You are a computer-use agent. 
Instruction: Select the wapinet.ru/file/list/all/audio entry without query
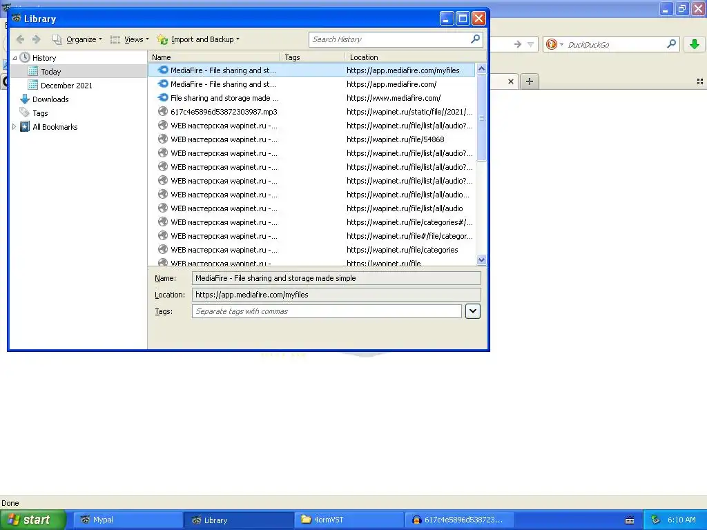click(x=311, y=208)
